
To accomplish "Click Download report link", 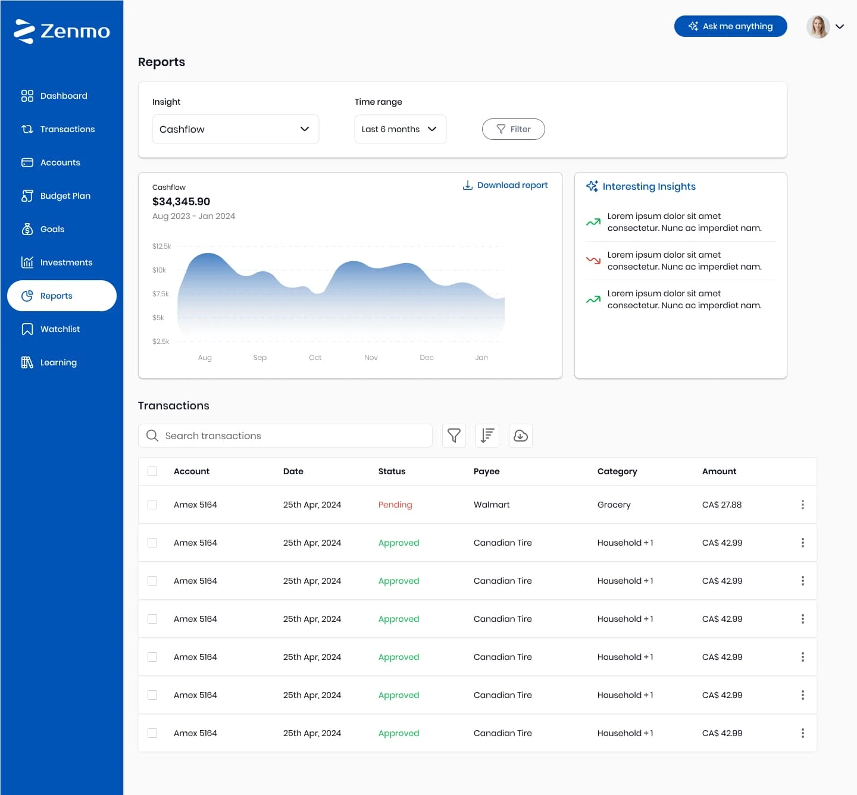I will point(505,185).
